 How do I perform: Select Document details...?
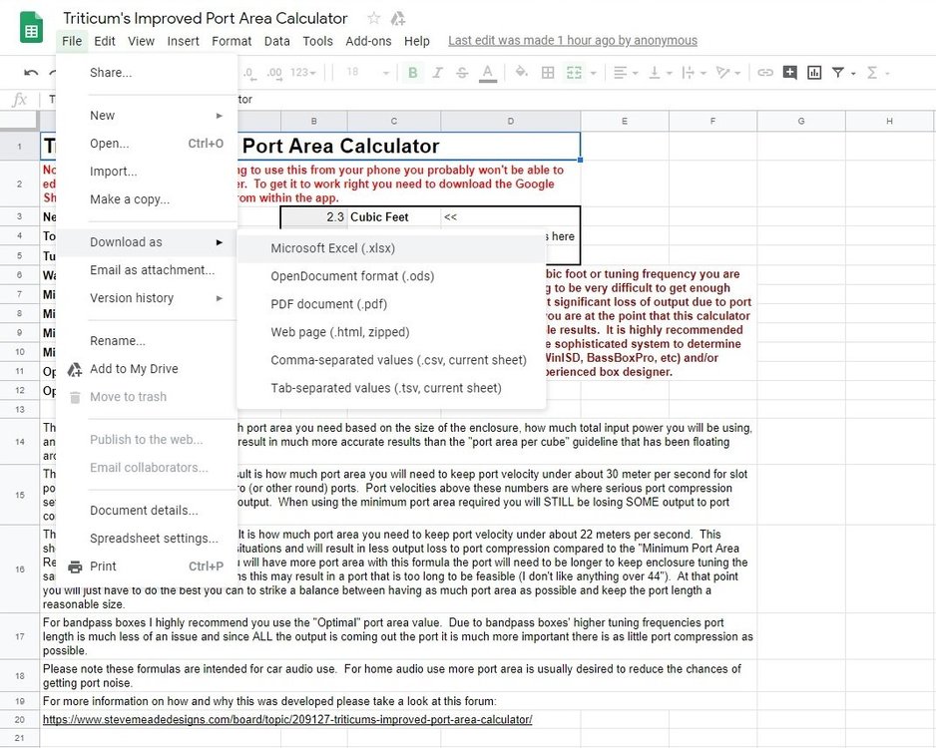pyautogui.click(x=147, y=511)
